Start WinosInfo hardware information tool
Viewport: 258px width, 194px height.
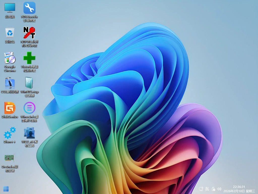(30, 109)
